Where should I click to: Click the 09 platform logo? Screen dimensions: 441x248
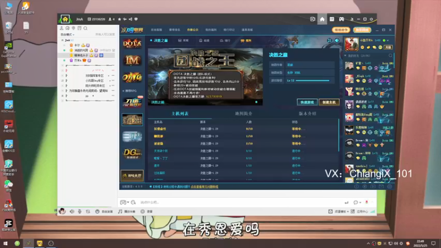(x=132, y=30)
